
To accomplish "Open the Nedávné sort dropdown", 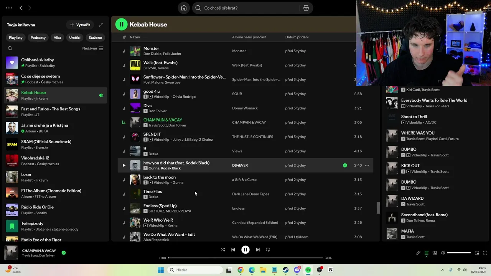I will 92,48.
